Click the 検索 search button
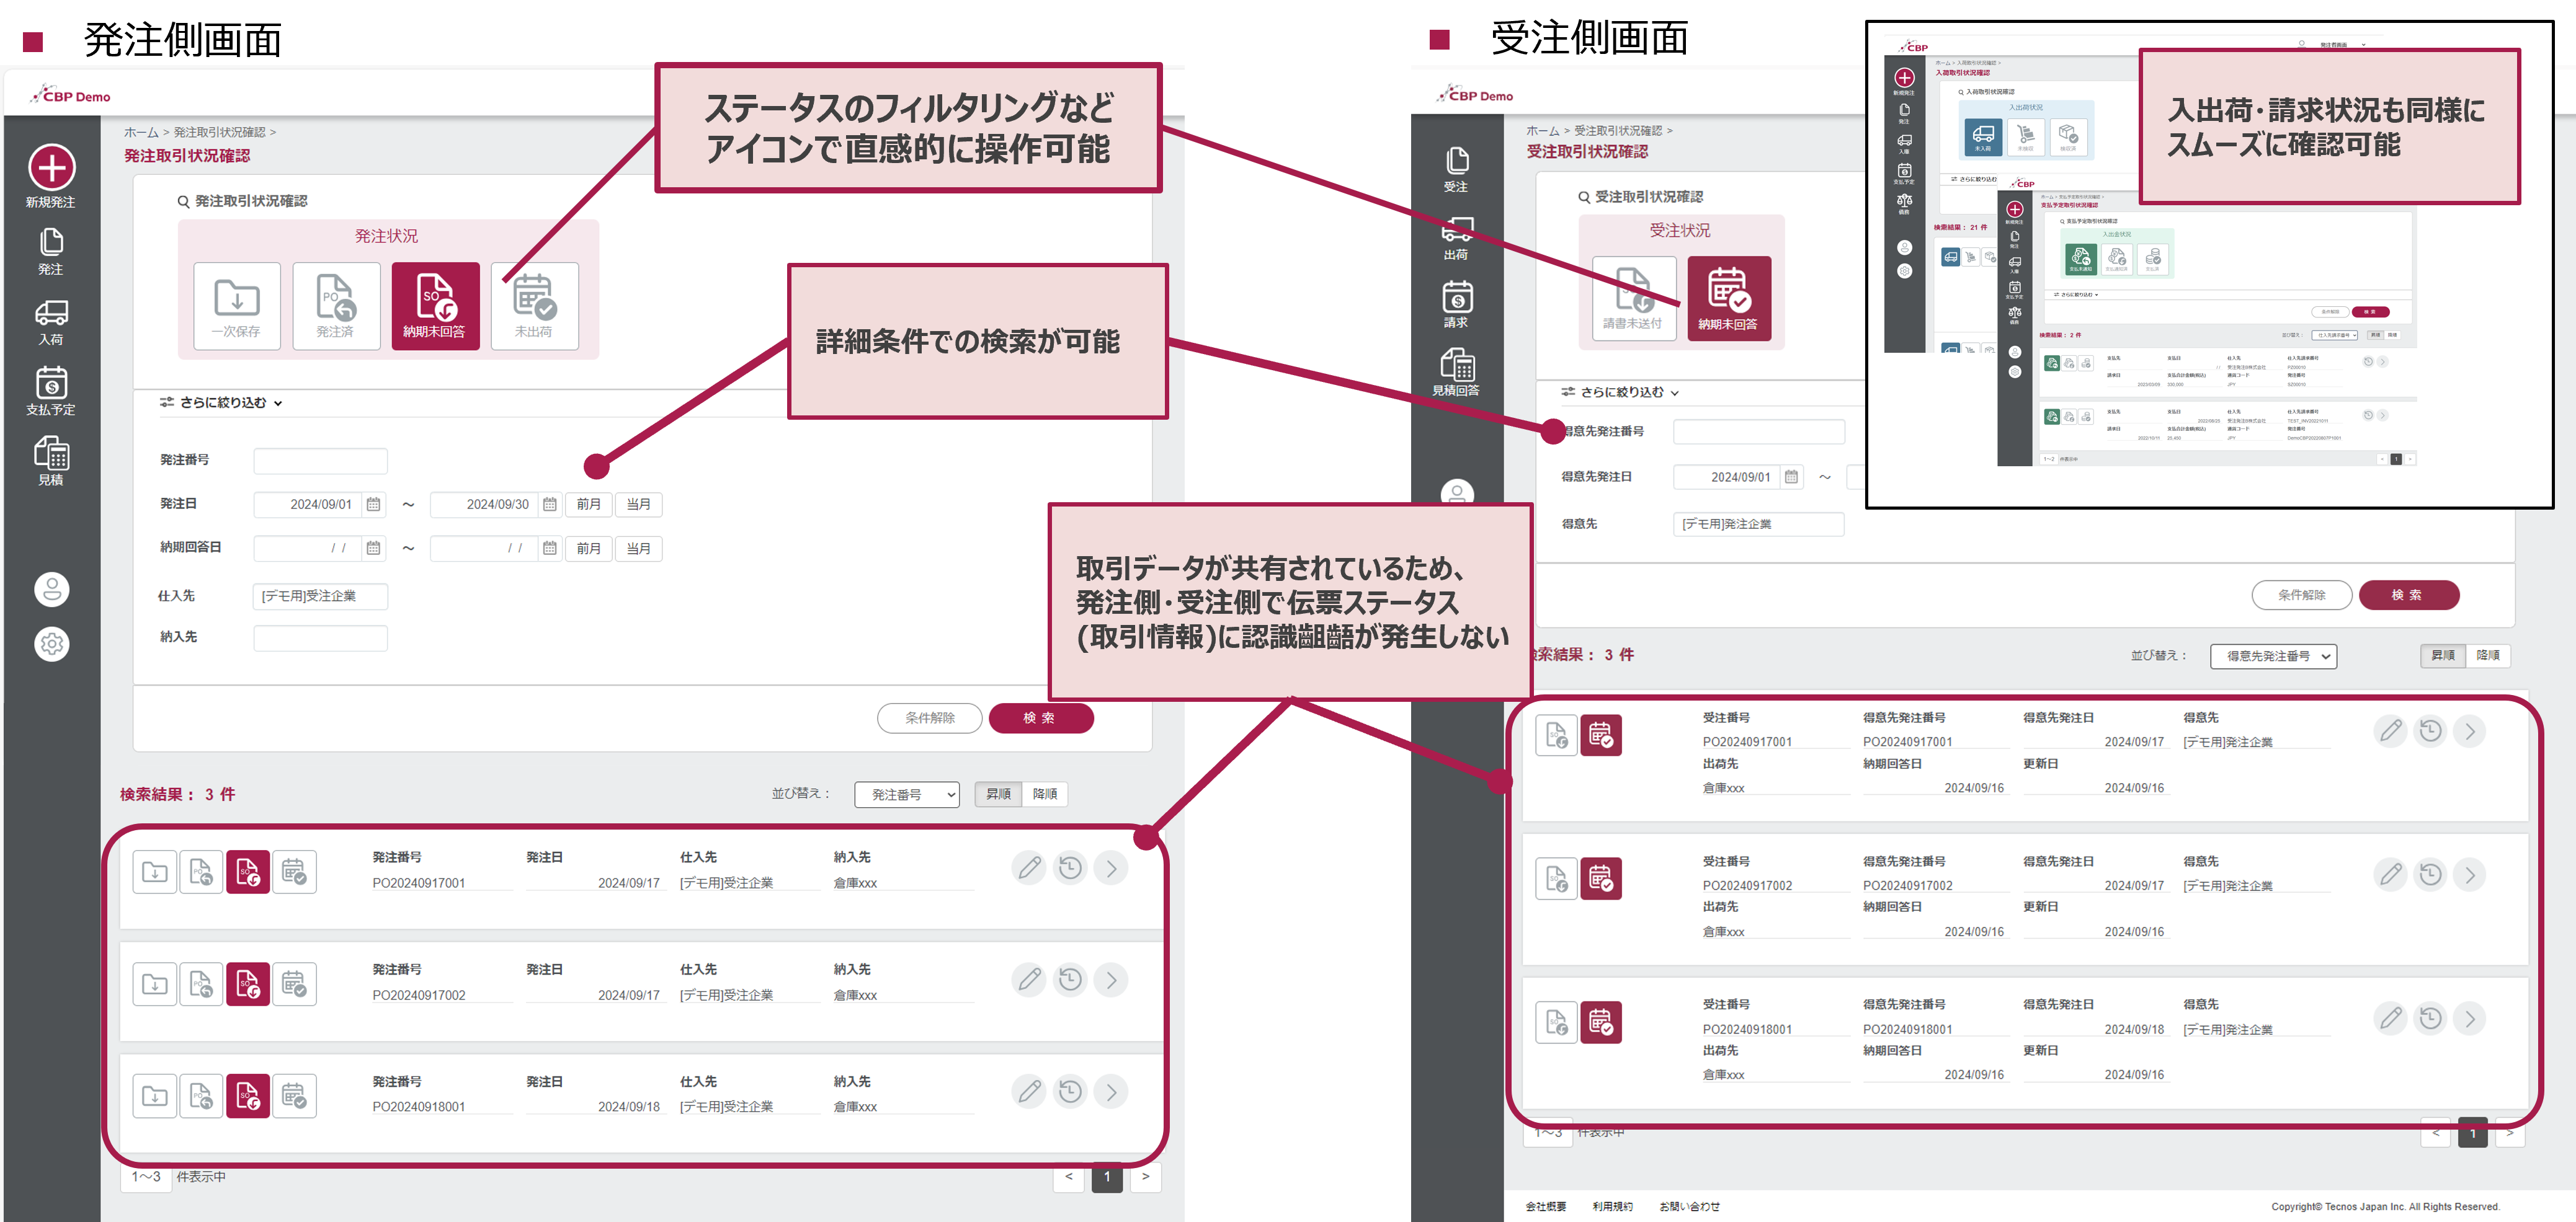The height and width of the screenshot is (1222, 2576). [x=1041, y=717]
